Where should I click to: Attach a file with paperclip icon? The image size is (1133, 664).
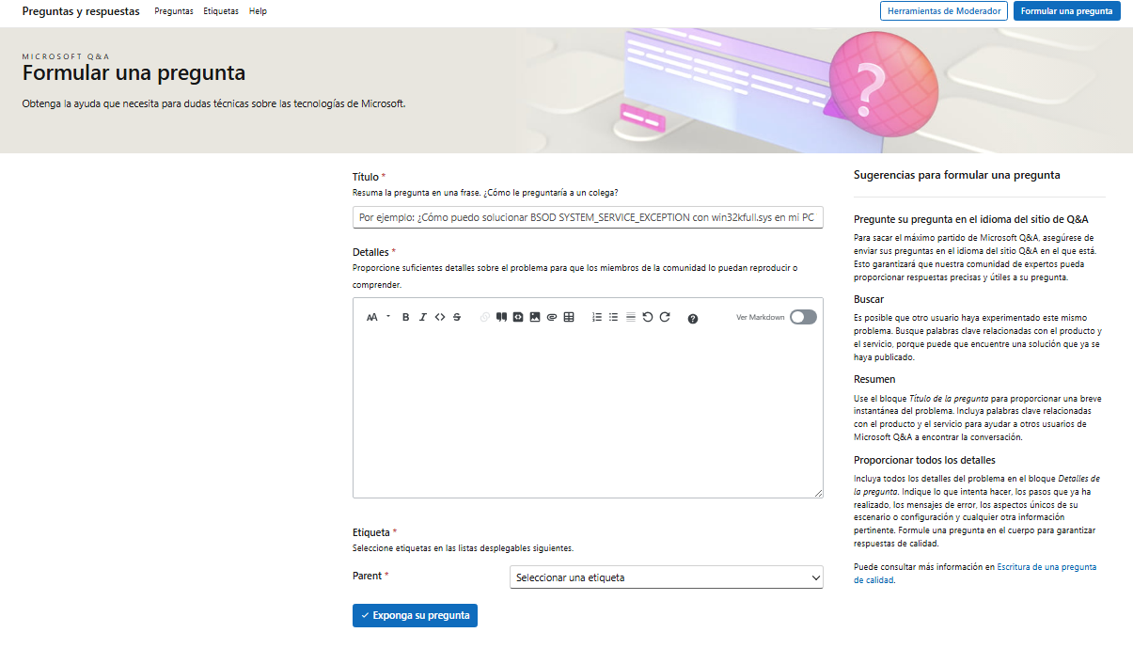point(552,318)
